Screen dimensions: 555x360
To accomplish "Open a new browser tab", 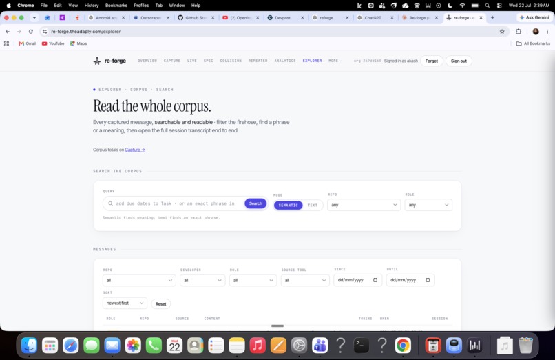I will tap(492, 17).
